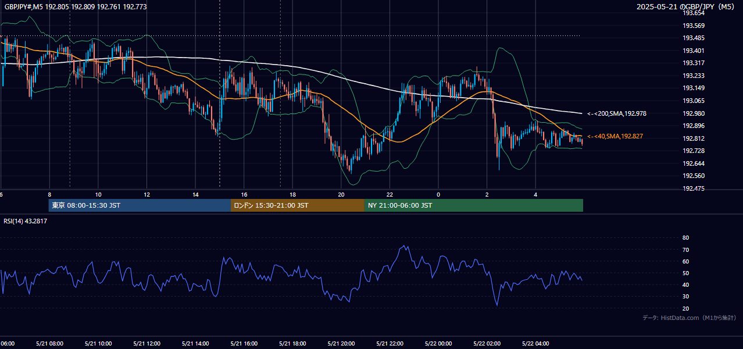Click RSI scale level 80
The width and height of the screenshot is (743, 349).
coord(686,238)
